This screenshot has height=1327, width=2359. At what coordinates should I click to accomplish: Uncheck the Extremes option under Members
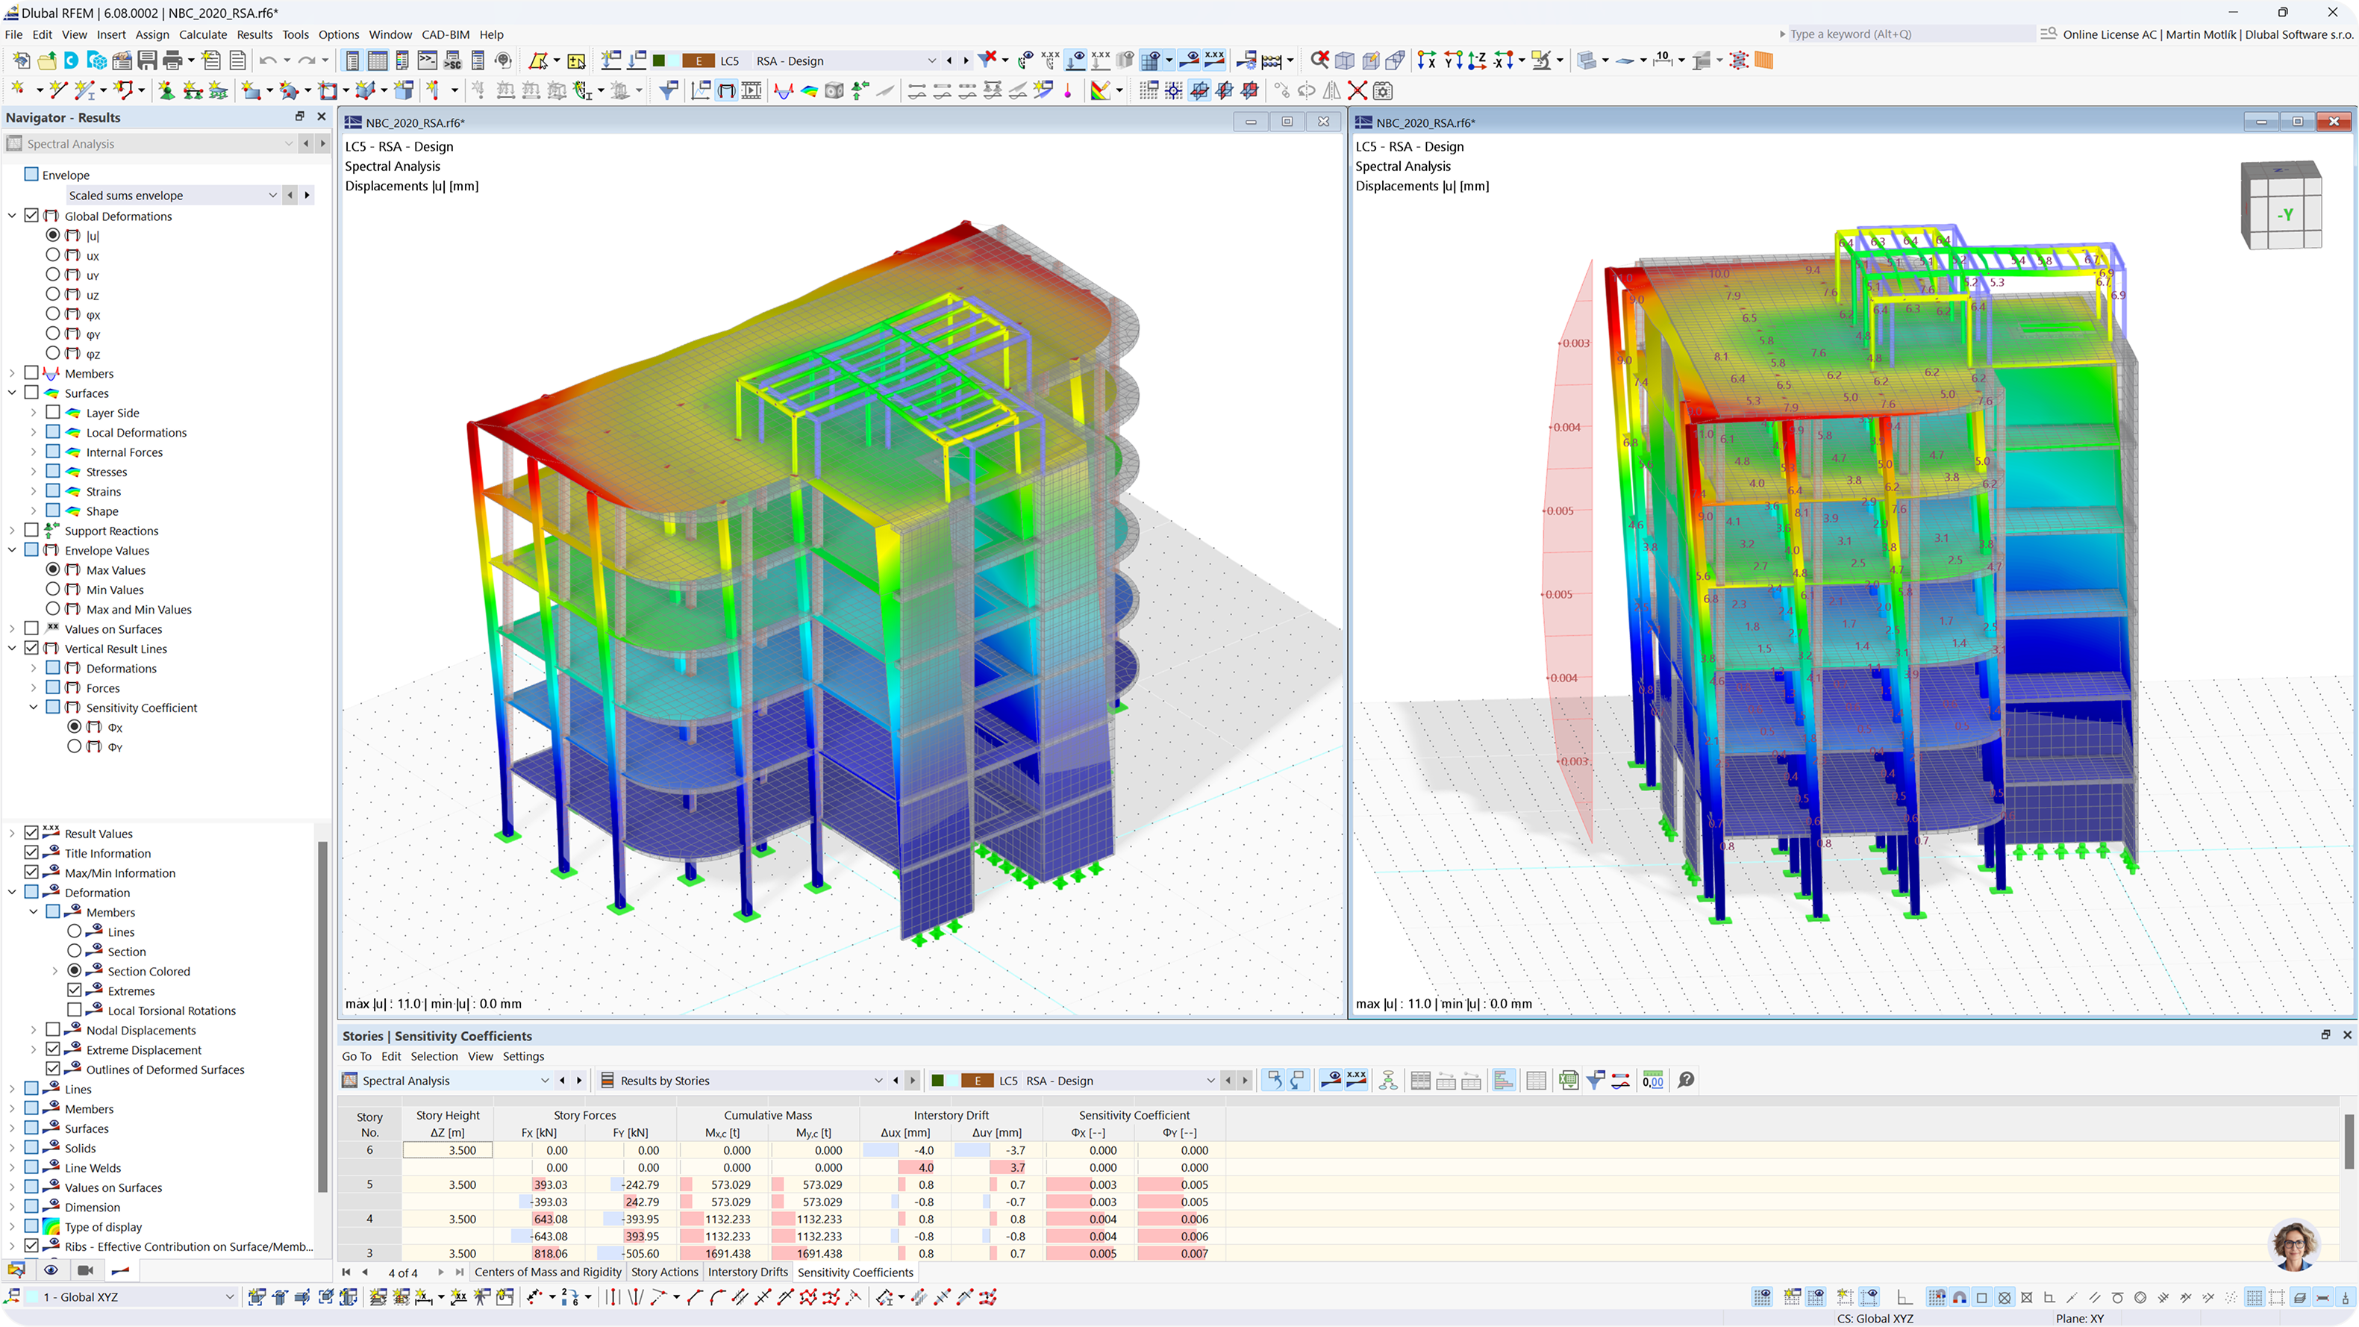pos(75,990)
